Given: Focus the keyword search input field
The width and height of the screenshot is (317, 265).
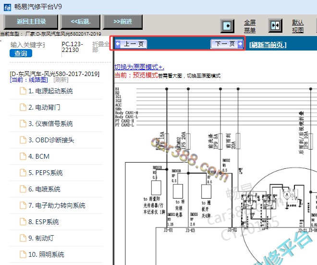Looking at the screenshot, I should pyautogui.click(x=28, y=45).
